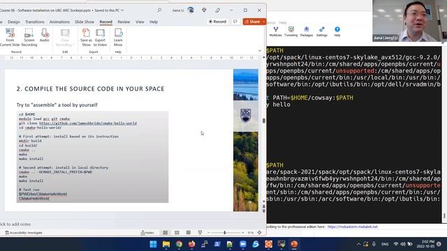The height and width of the screenshot is (251, 447).
Task: Open the Design ribbon tab
Action: pos(14,22)
